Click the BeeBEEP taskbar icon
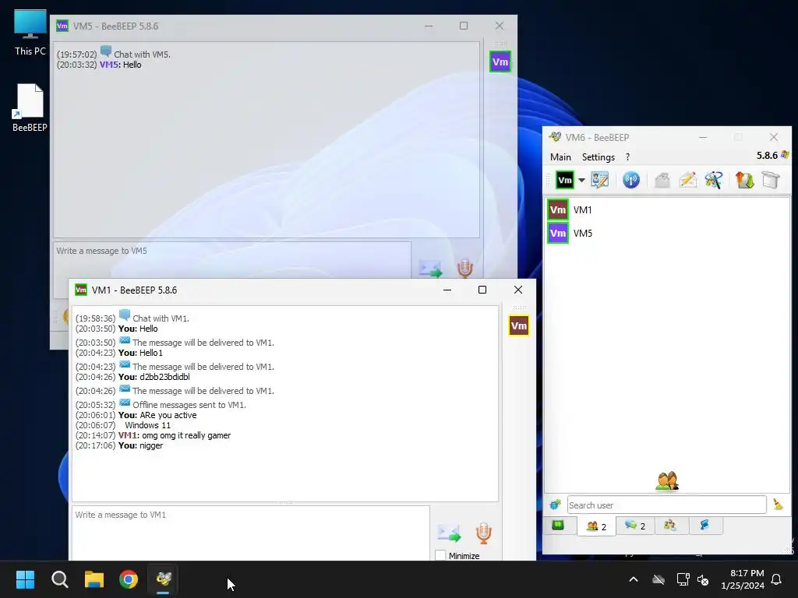Screen dimensions: 798x598 (x=164, y=579)
